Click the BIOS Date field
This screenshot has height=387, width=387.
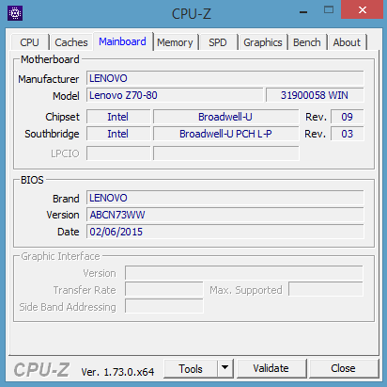[225, 232]
